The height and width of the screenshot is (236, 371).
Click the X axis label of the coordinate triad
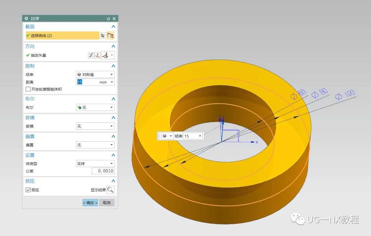pyautogui.click(x=257, y=142)
